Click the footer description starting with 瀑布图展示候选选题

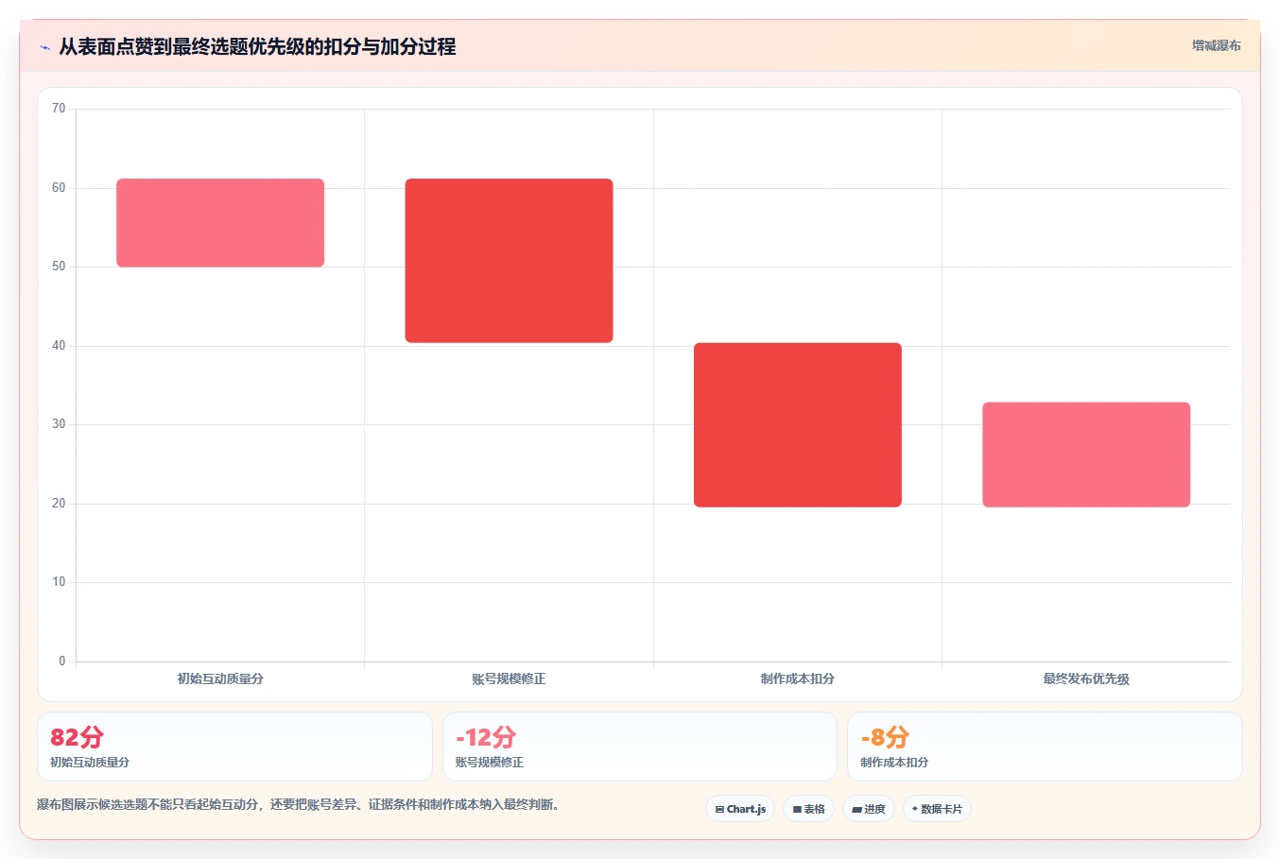pos(298,805)
